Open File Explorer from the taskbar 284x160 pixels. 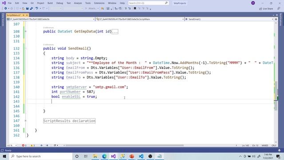[95, 156]
